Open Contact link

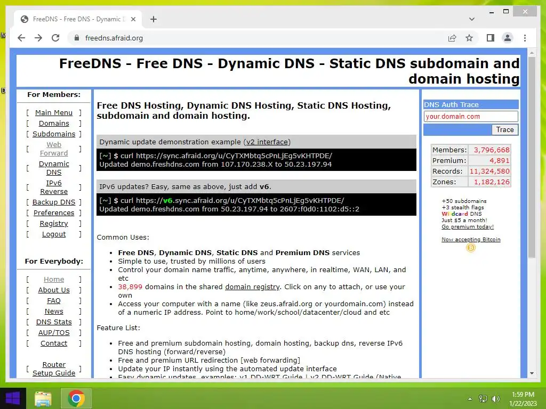tap(54, 343)
